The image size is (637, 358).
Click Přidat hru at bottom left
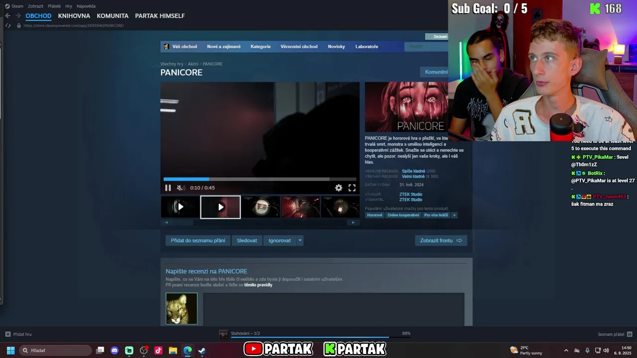point(18,334)
